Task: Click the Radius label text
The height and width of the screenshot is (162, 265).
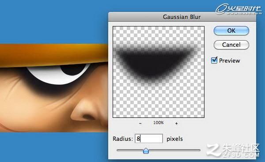Action: (123, 139)
